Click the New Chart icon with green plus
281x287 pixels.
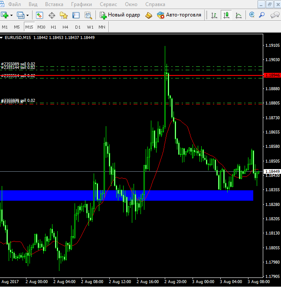click(5, 15)
